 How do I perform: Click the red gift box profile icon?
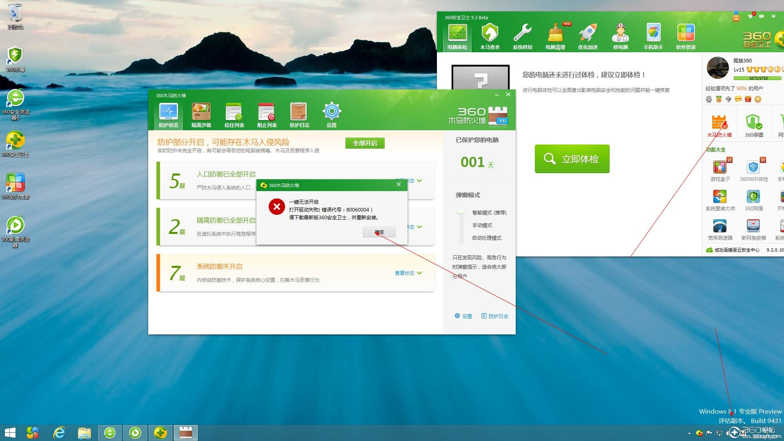click(x=748, y=99)
